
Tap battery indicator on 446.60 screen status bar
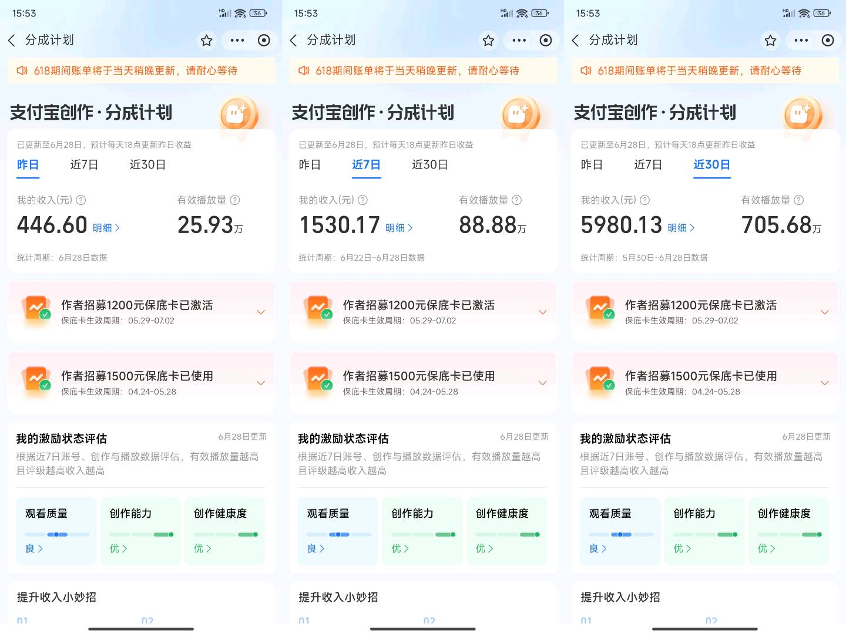point(258,13)
